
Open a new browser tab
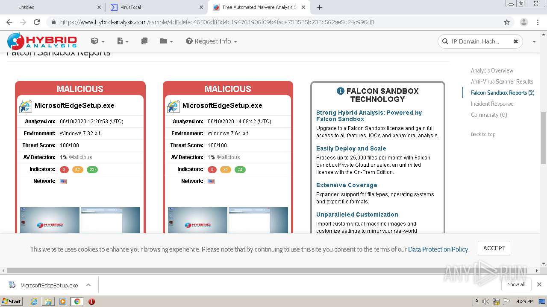(x=320, y=7)
